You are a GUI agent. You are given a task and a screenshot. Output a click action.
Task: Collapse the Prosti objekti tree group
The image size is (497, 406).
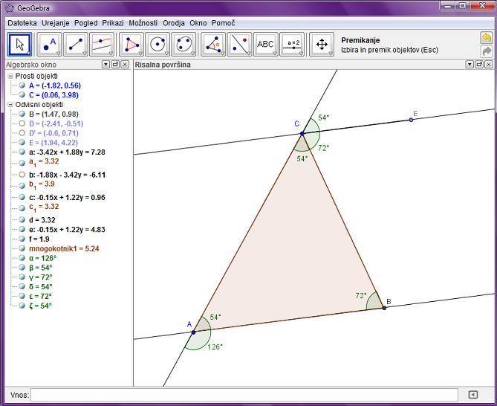(x=10, y=77)
